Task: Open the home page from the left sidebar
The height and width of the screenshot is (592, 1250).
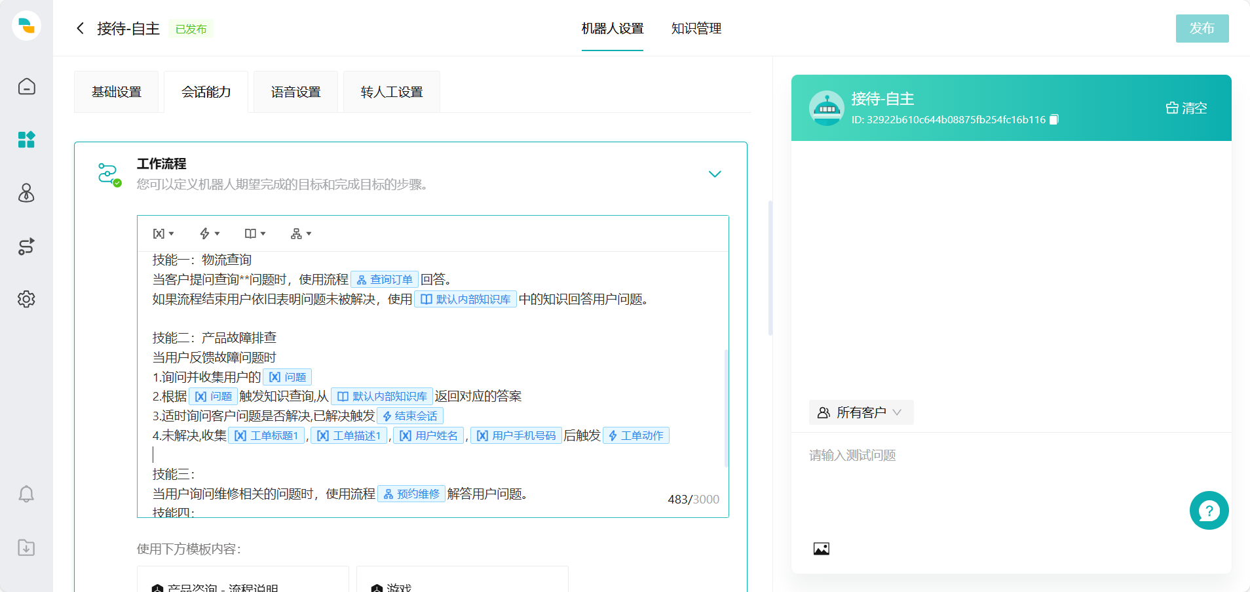Action: coord(26,86)
